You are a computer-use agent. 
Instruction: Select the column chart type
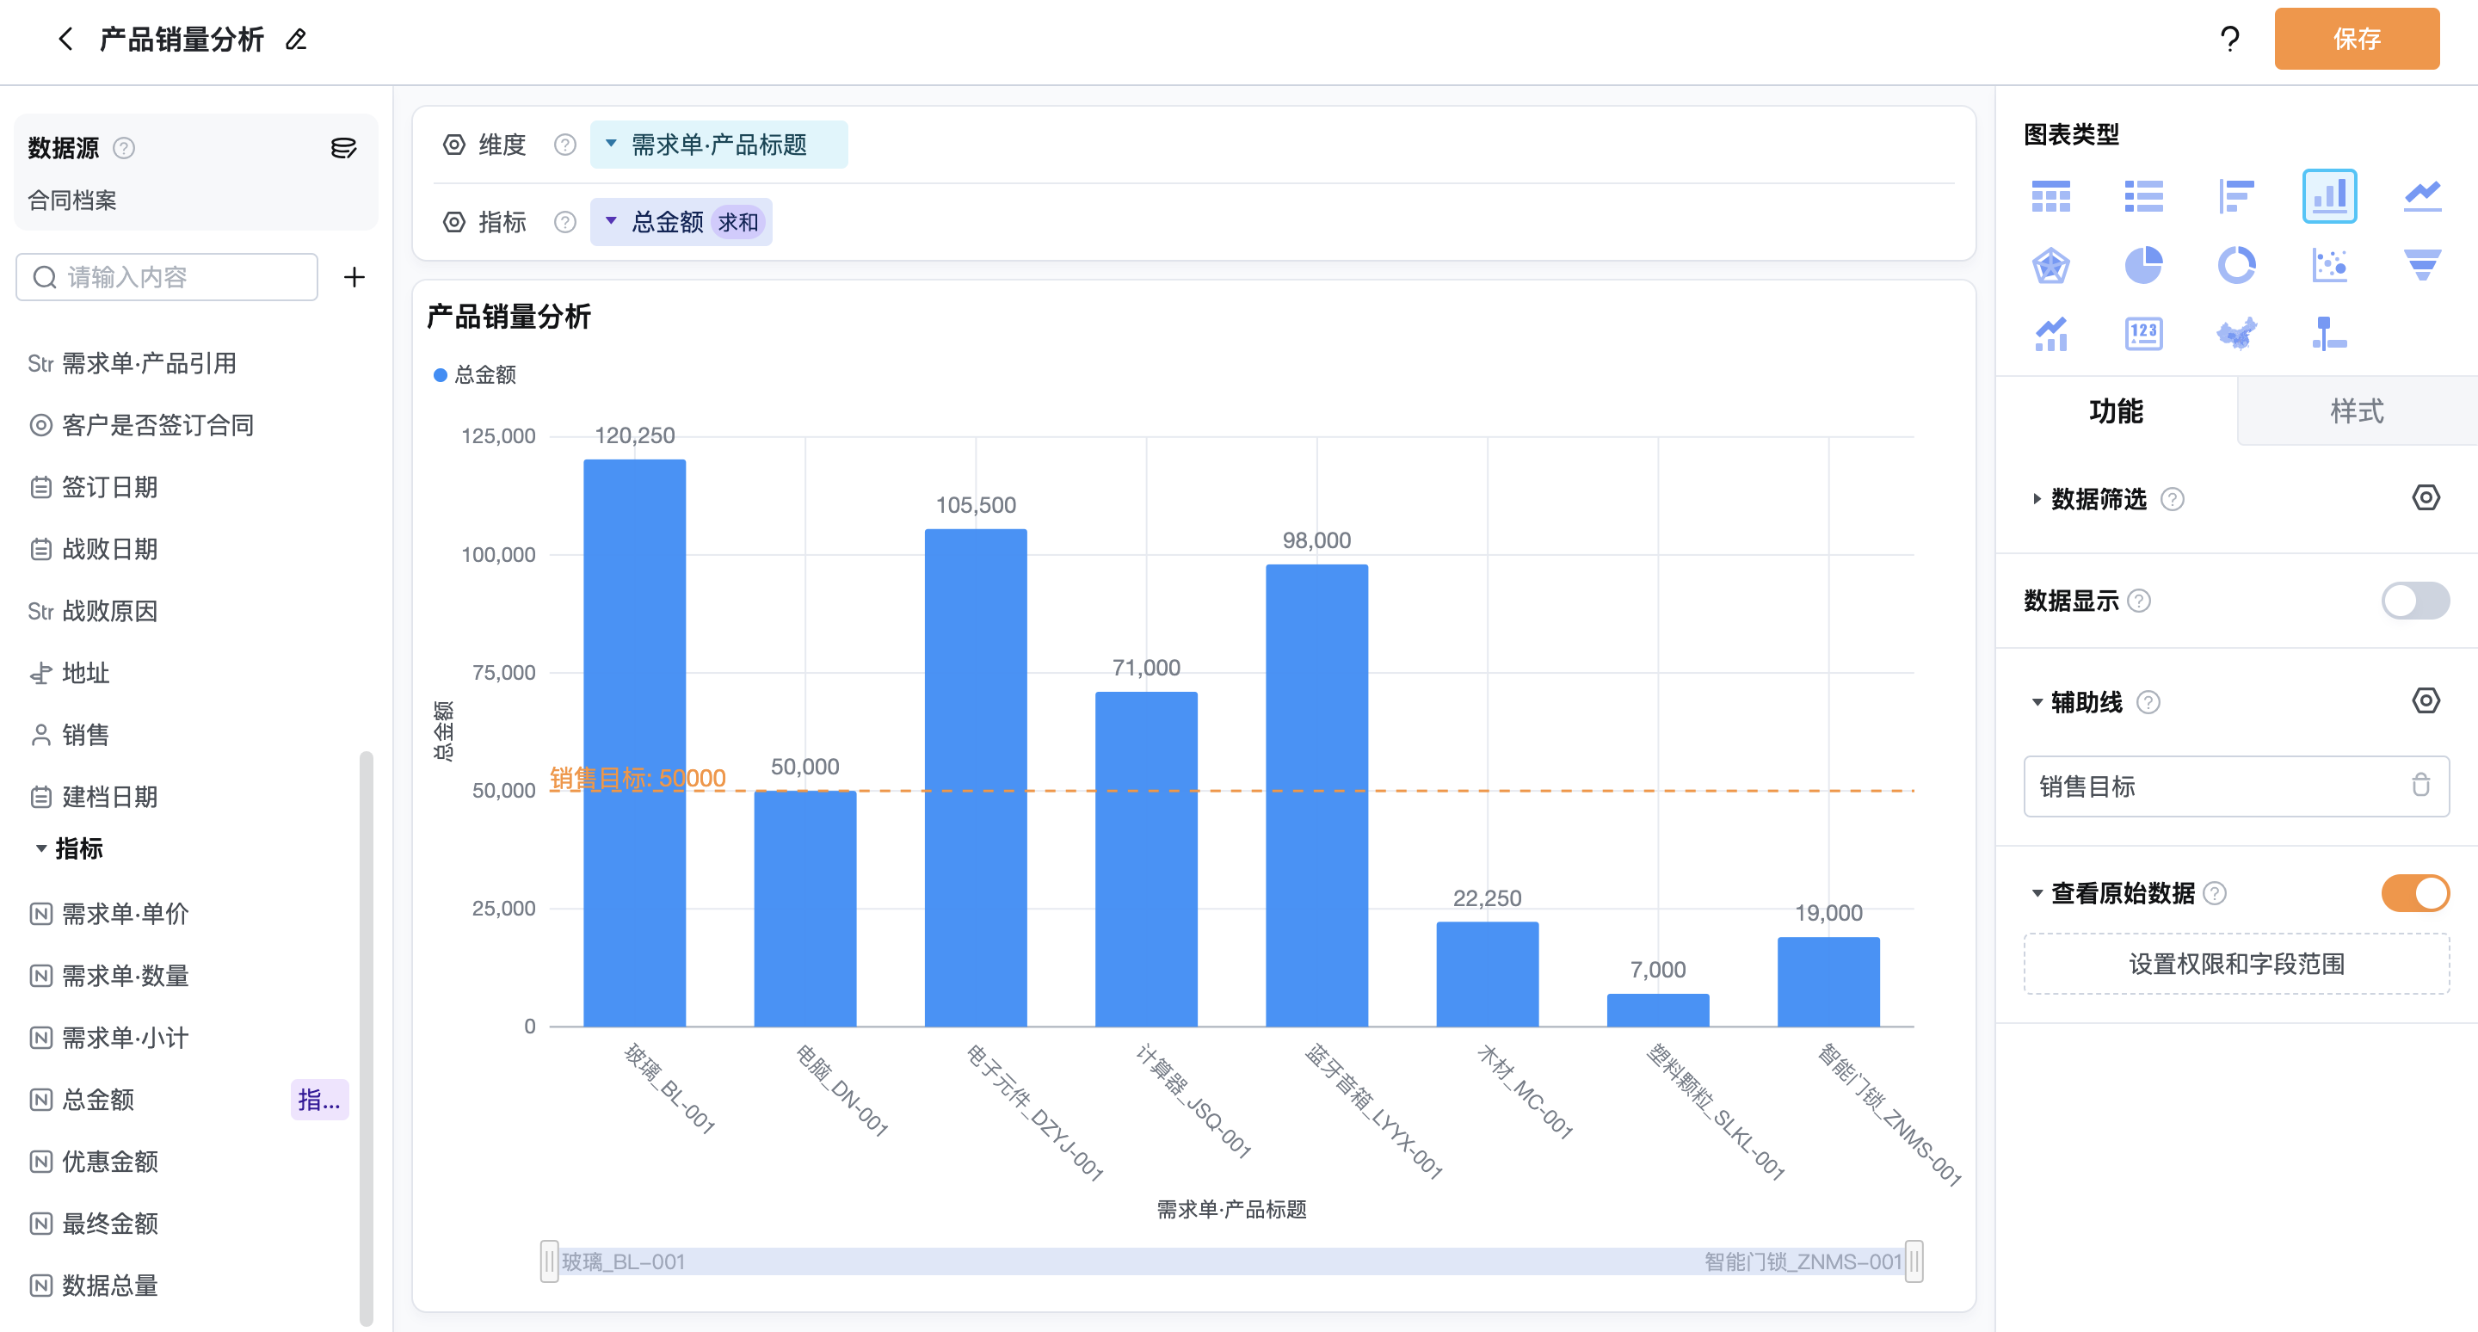2329,196
